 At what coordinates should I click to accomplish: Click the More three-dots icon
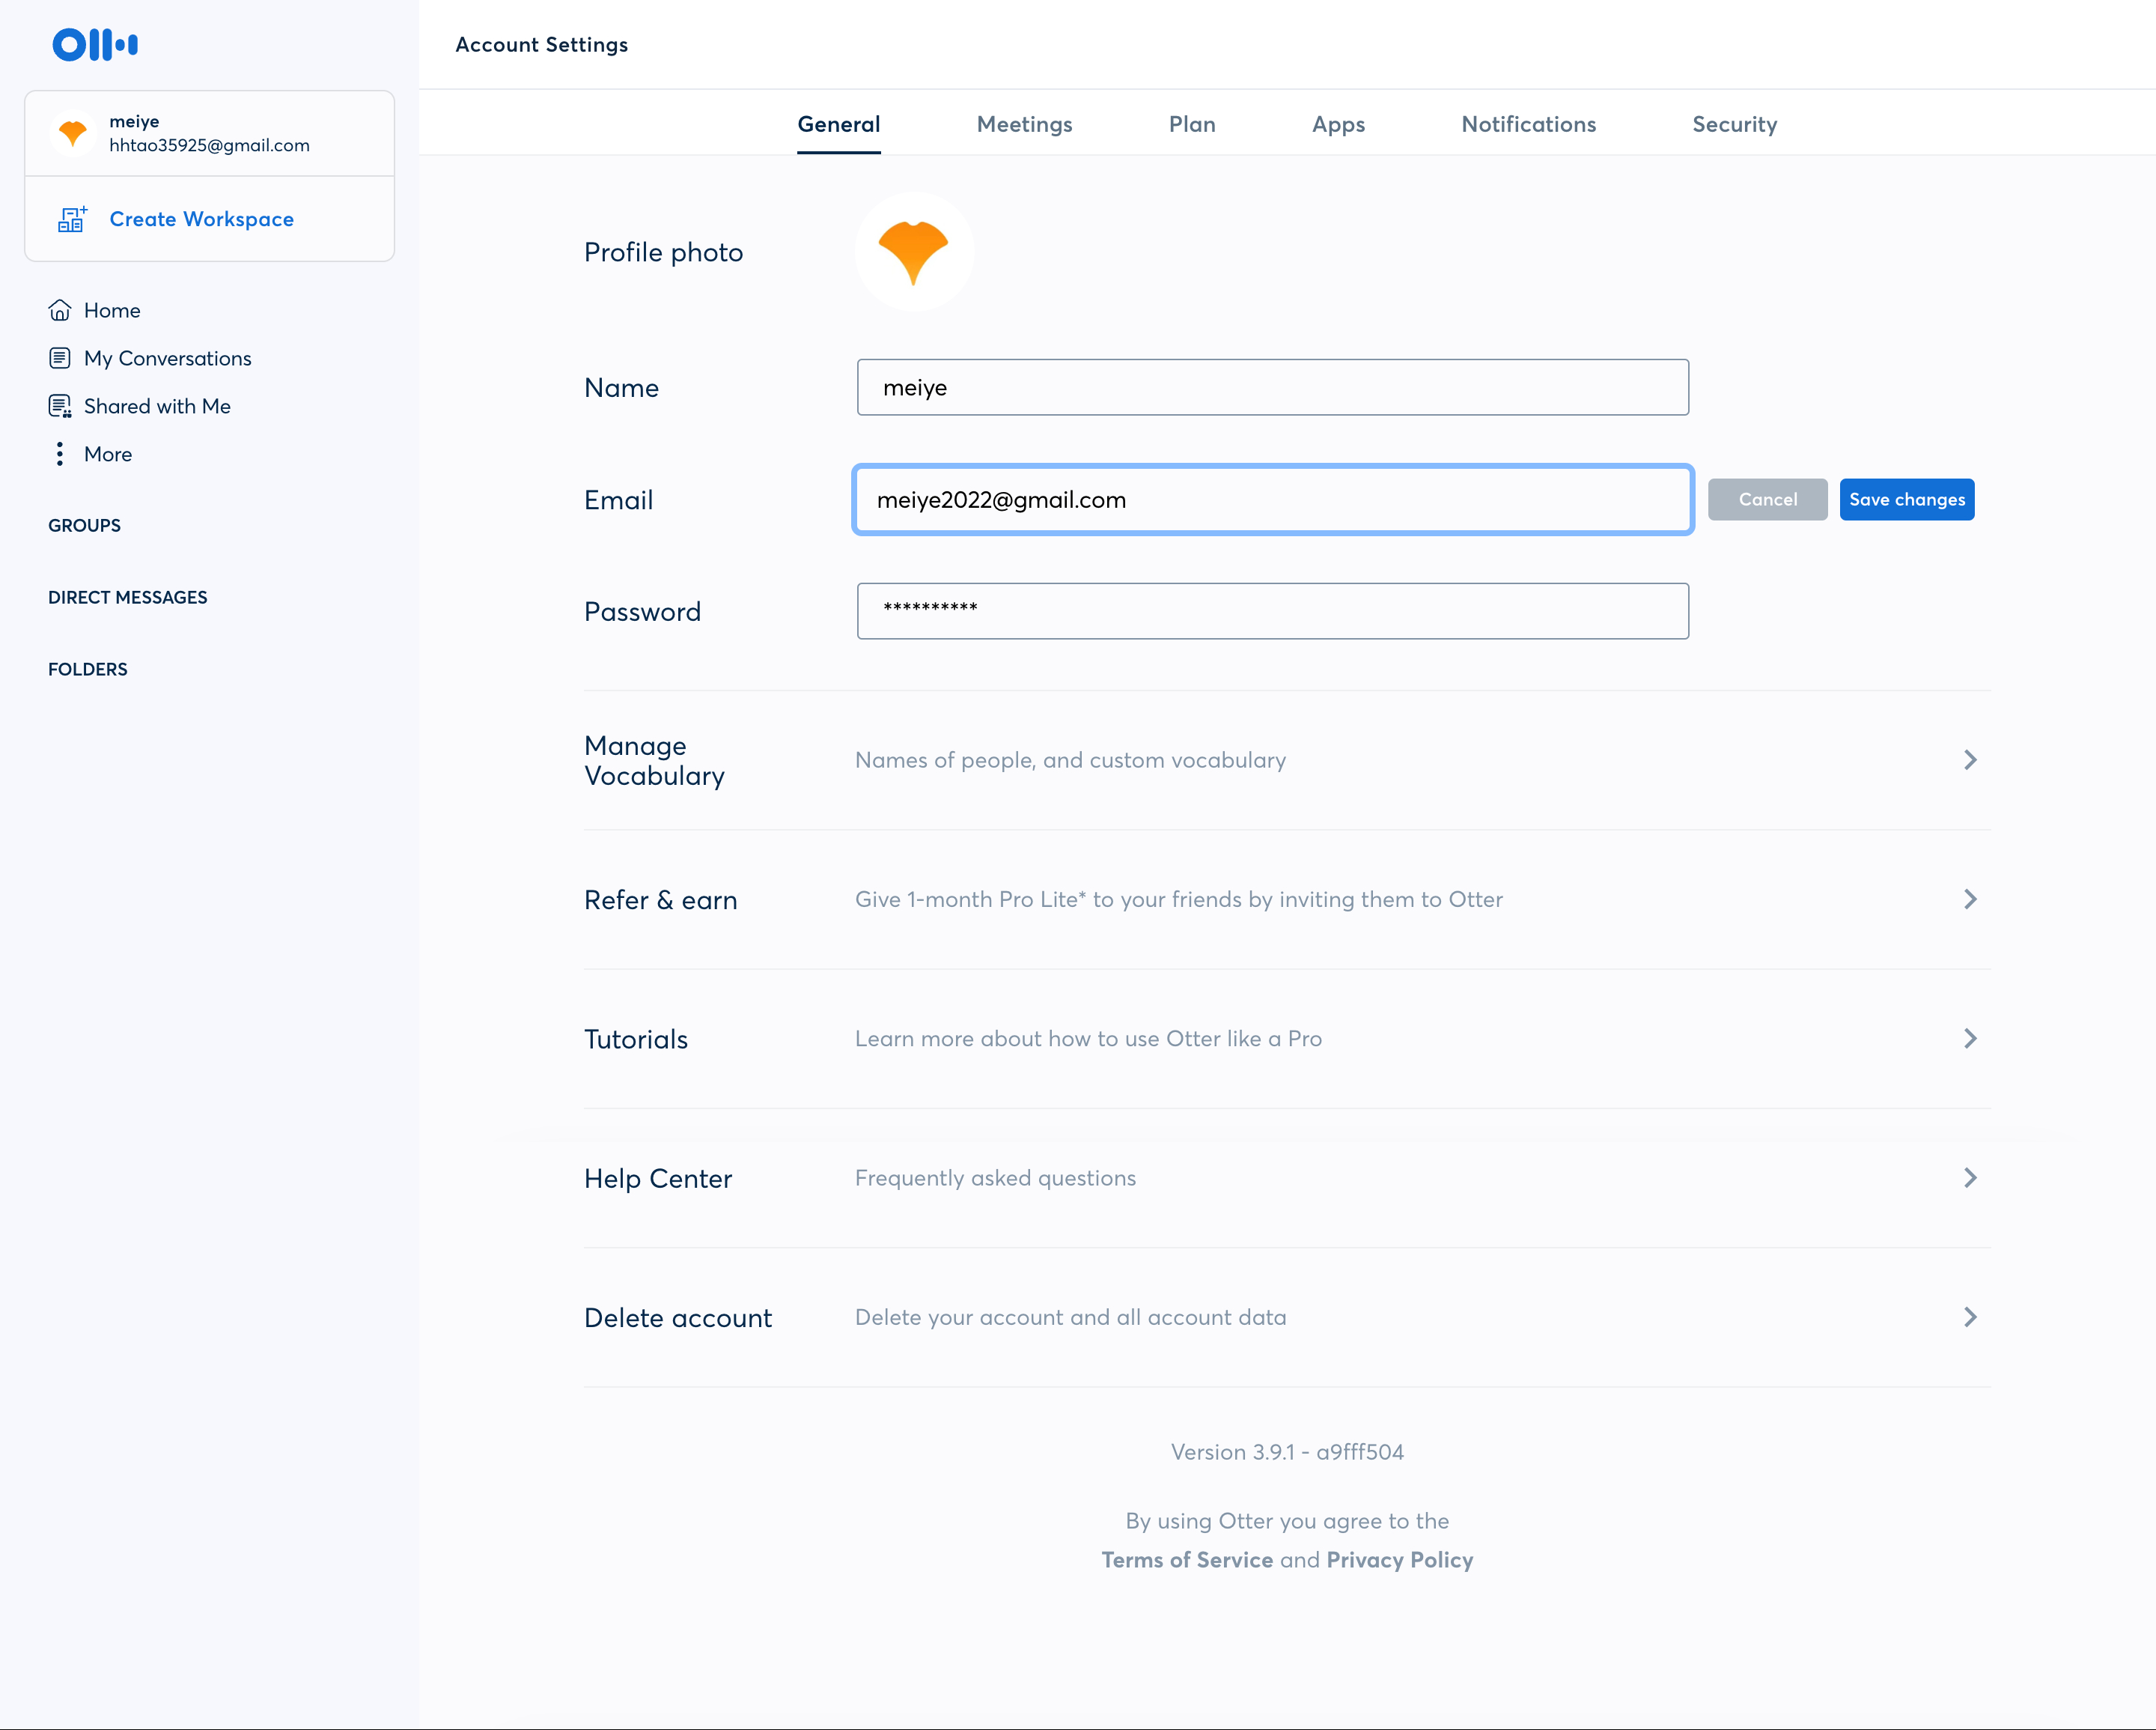click(60, 455)
